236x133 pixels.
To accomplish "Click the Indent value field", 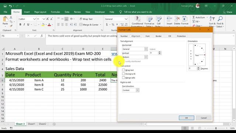I will tap(154, 53).
